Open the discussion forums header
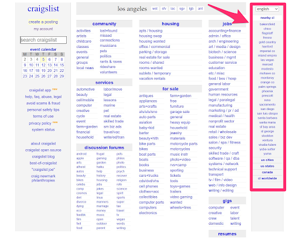The image size is (300, 240). pos(104,148)
